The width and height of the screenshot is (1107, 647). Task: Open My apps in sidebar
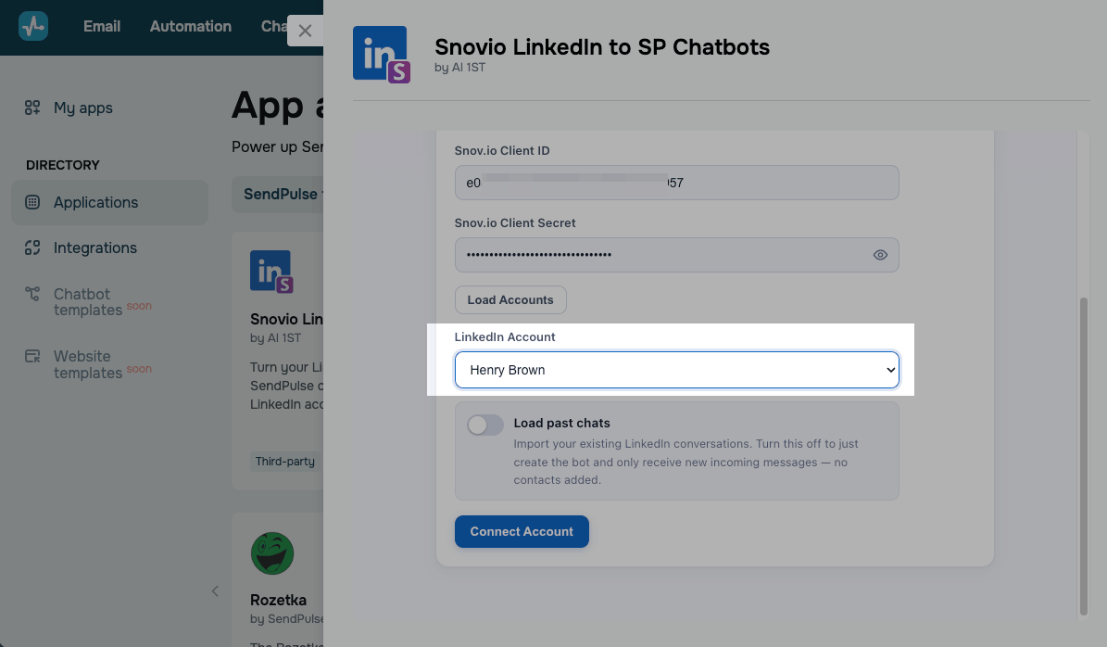click(x=83, y=108)
